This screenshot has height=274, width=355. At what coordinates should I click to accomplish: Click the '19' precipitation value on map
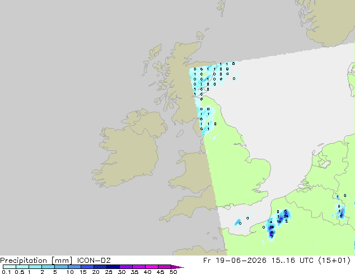[272, 227]
